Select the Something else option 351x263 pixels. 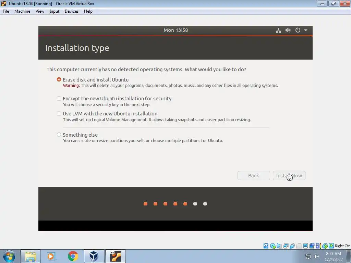[59, 135]
